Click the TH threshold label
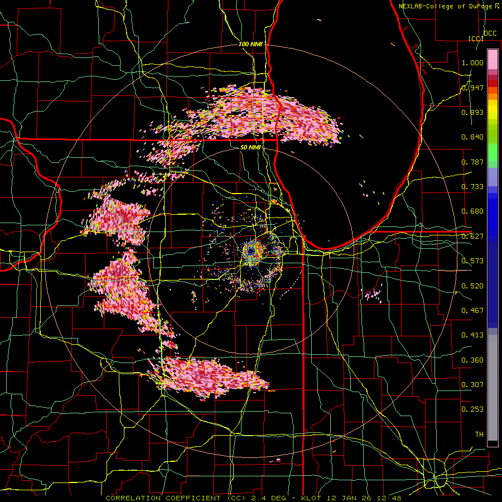This screenshot has width=502, height=502. (479, 435)
